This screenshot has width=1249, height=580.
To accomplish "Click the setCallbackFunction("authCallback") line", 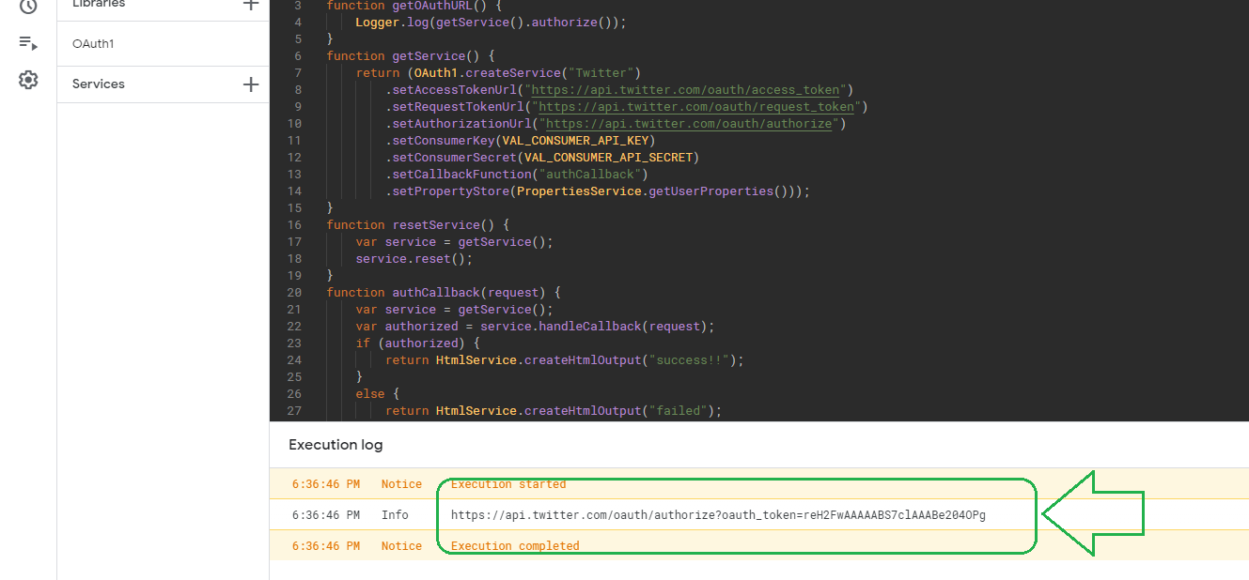I will tap(517, 175).
